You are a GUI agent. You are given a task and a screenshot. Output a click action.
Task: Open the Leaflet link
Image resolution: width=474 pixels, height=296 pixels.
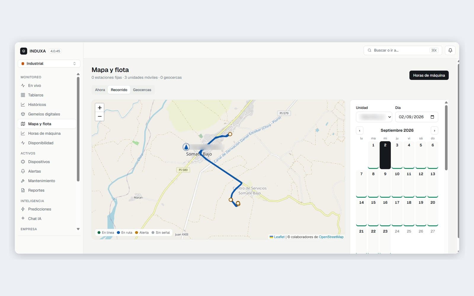279,237
